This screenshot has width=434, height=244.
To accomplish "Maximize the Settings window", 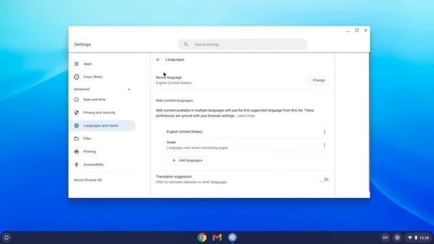I will (357, 30).
